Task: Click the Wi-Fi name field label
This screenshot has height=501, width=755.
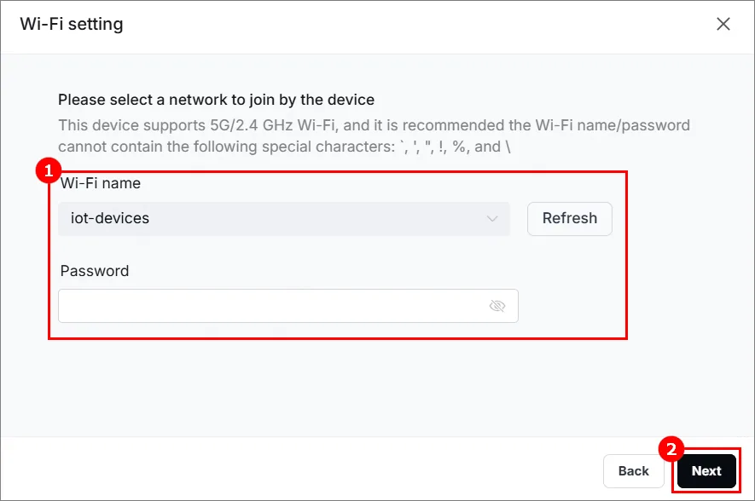Action: click(100, 183)
